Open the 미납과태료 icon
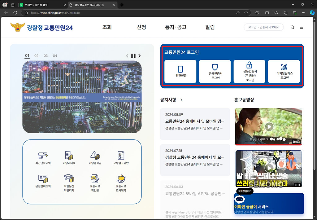The image size is (317, 220). tap(69, 158)
